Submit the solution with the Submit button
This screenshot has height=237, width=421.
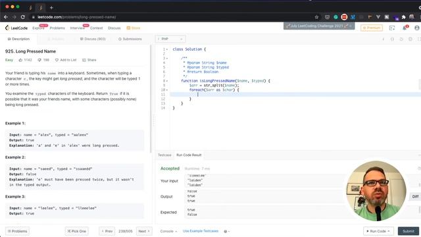[409, 231]
